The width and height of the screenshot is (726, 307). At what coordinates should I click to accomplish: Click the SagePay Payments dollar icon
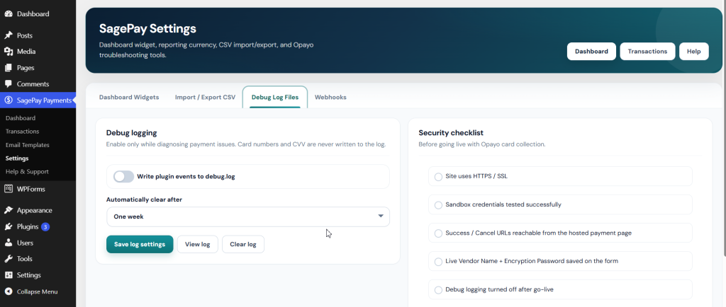click(9, 100)
